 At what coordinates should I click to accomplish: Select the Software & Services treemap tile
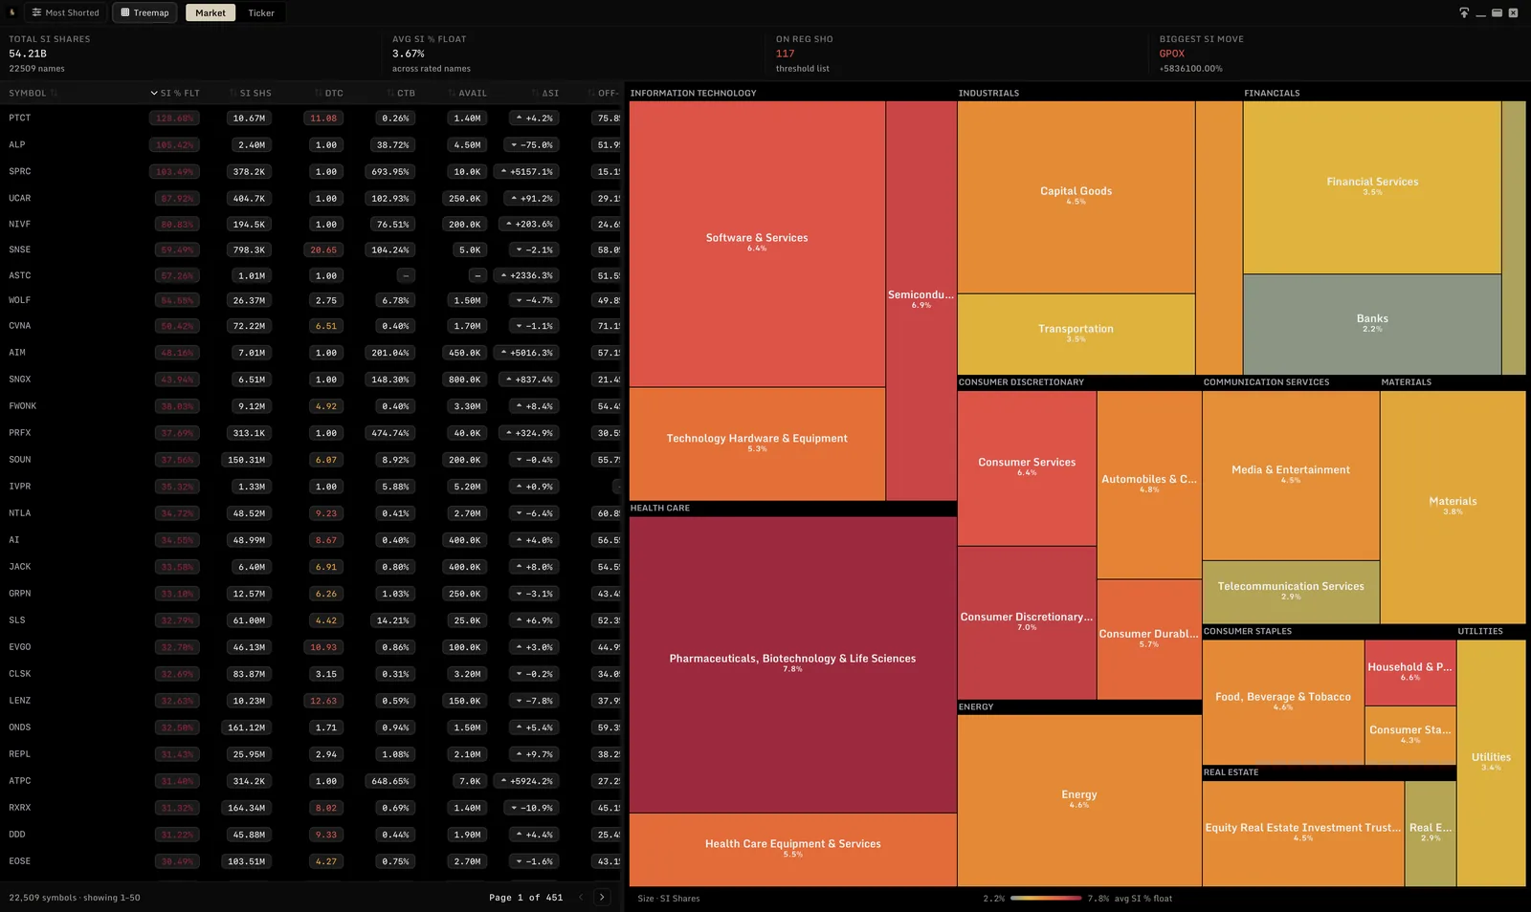coord(757,243)
